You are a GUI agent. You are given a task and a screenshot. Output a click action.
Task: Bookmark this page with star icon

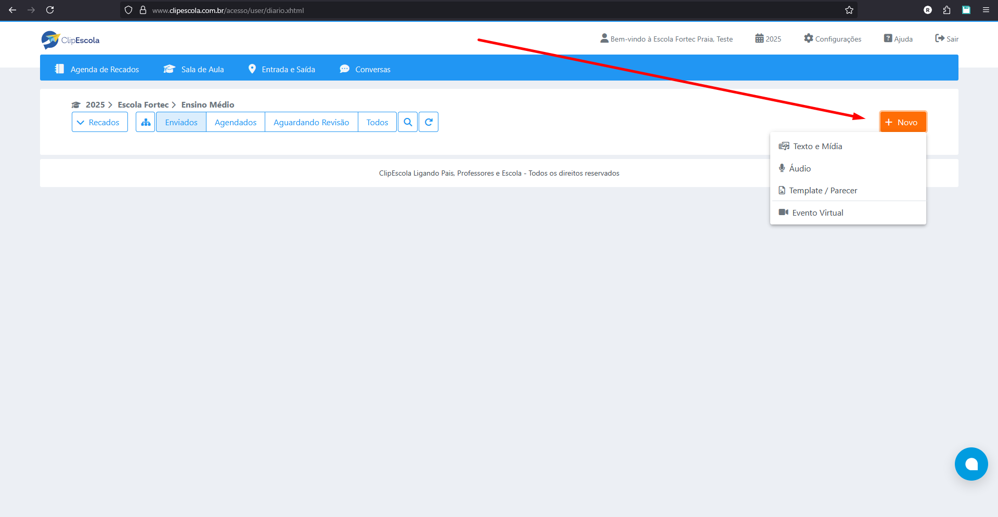pyautogui.click(x=849, y=10)
